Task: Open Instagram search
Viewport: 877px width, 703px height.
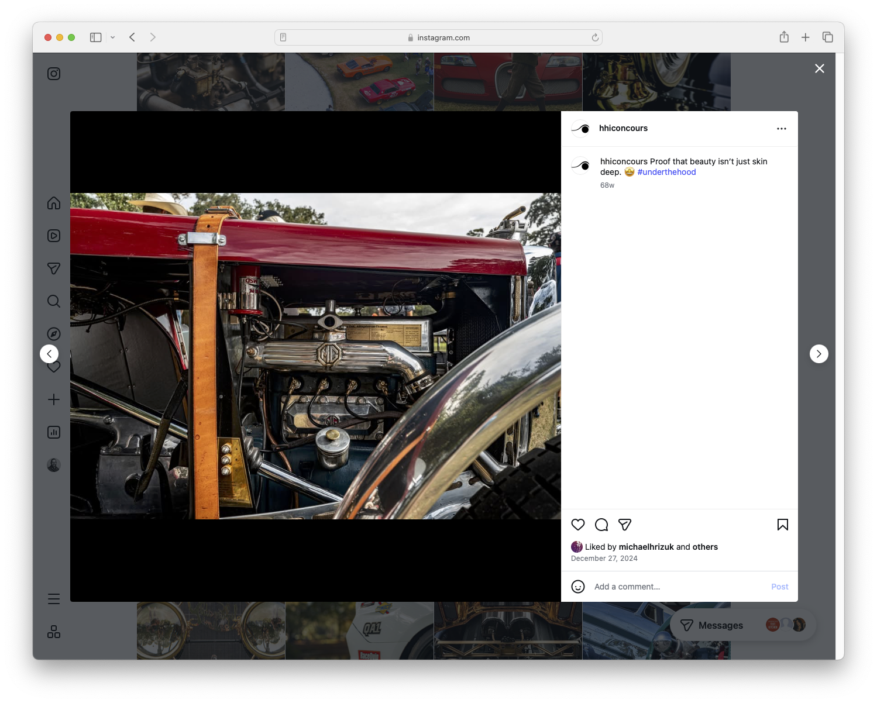Action: [53, 301]
